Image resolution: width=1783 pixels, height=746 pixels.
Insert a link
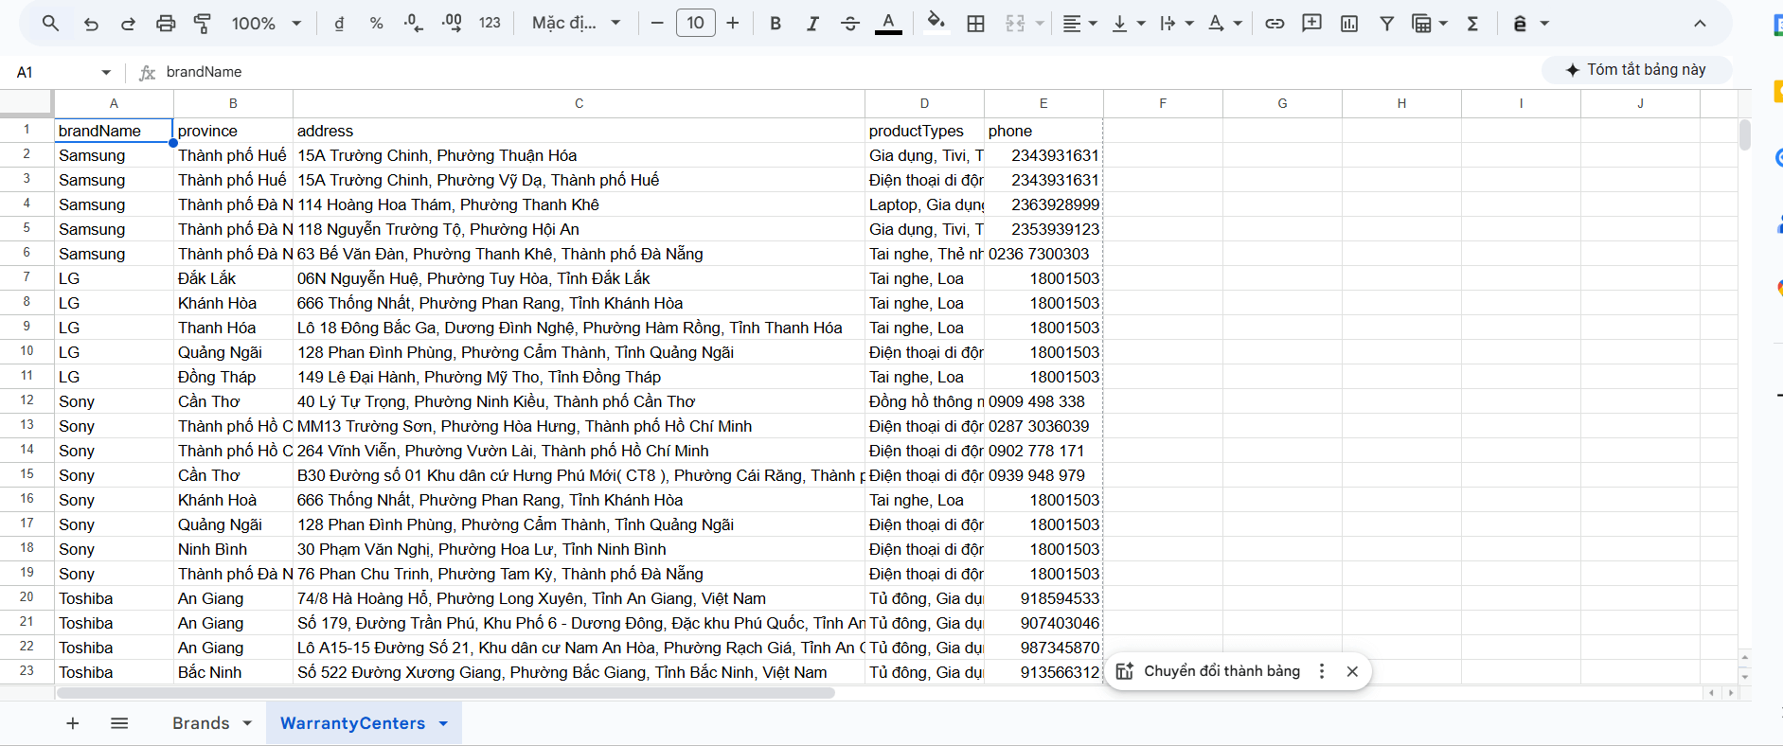click(x=1275, y=24)
